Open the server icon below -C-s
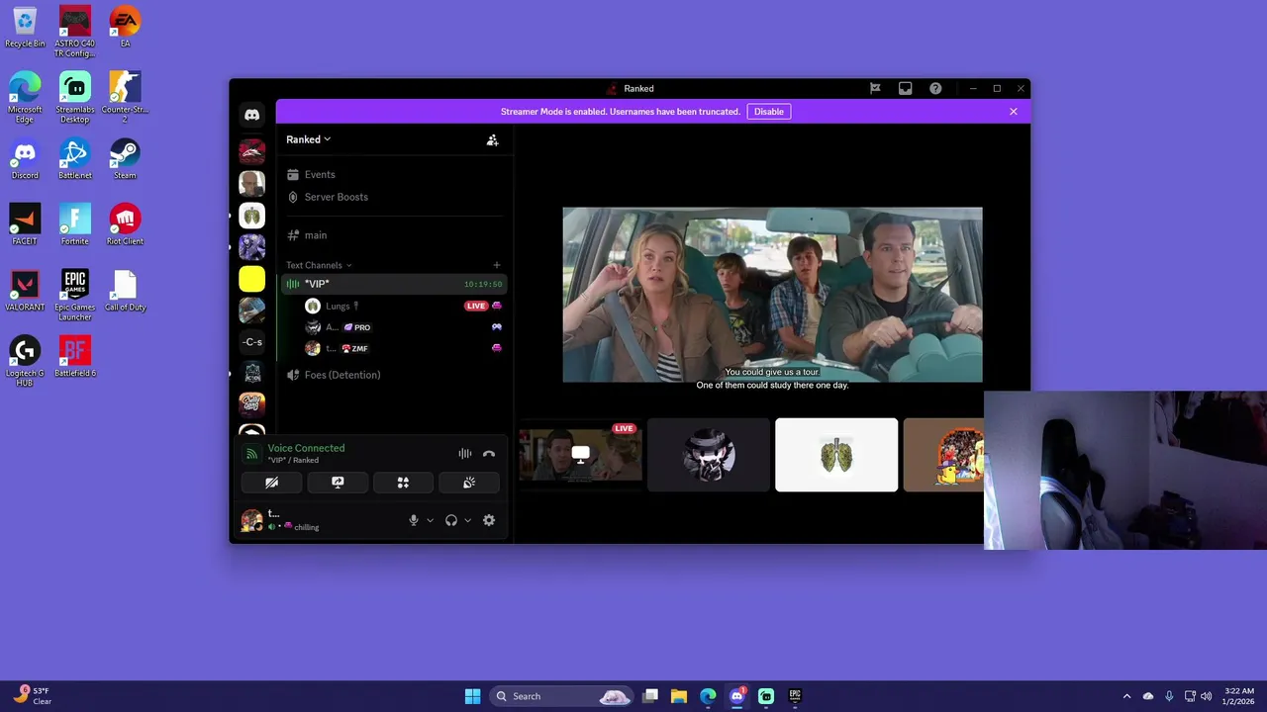Viewport: 1267px width, 712px height. click(252, 374)
